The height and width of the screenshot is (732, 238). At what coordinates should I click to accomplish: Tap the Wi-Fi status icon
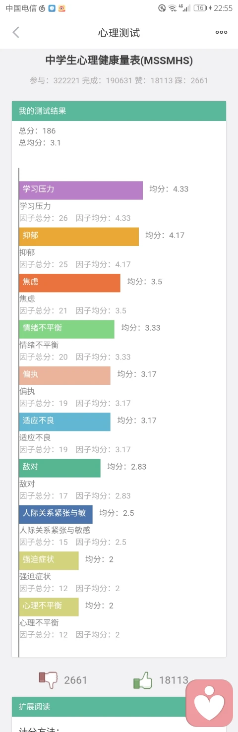click(x=172, y=8)
